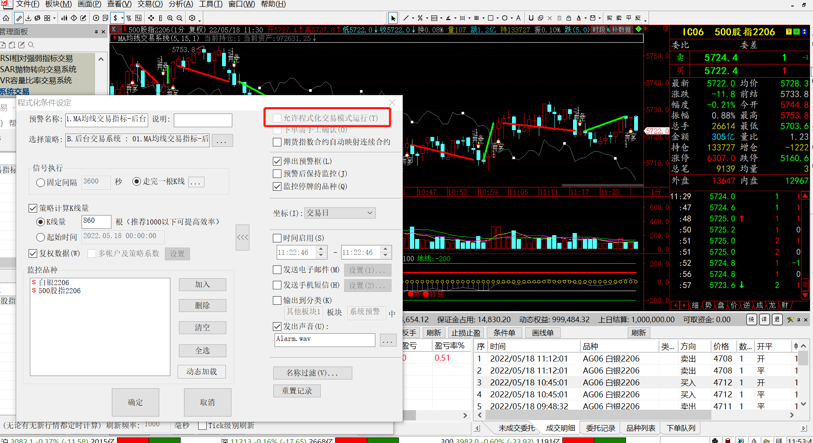
Task: Check 发送电子邮件(M) option
Action: pyautogui.click(x=277, y=270)
